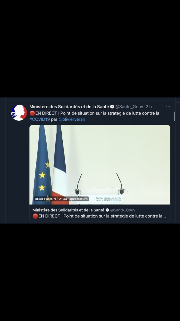
Task: Open the @Sante_Gouv handle in the tweet header
Action: 129,107
